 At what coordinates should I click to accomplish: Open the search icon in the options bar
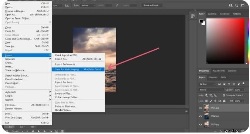[x=236, y=6]
